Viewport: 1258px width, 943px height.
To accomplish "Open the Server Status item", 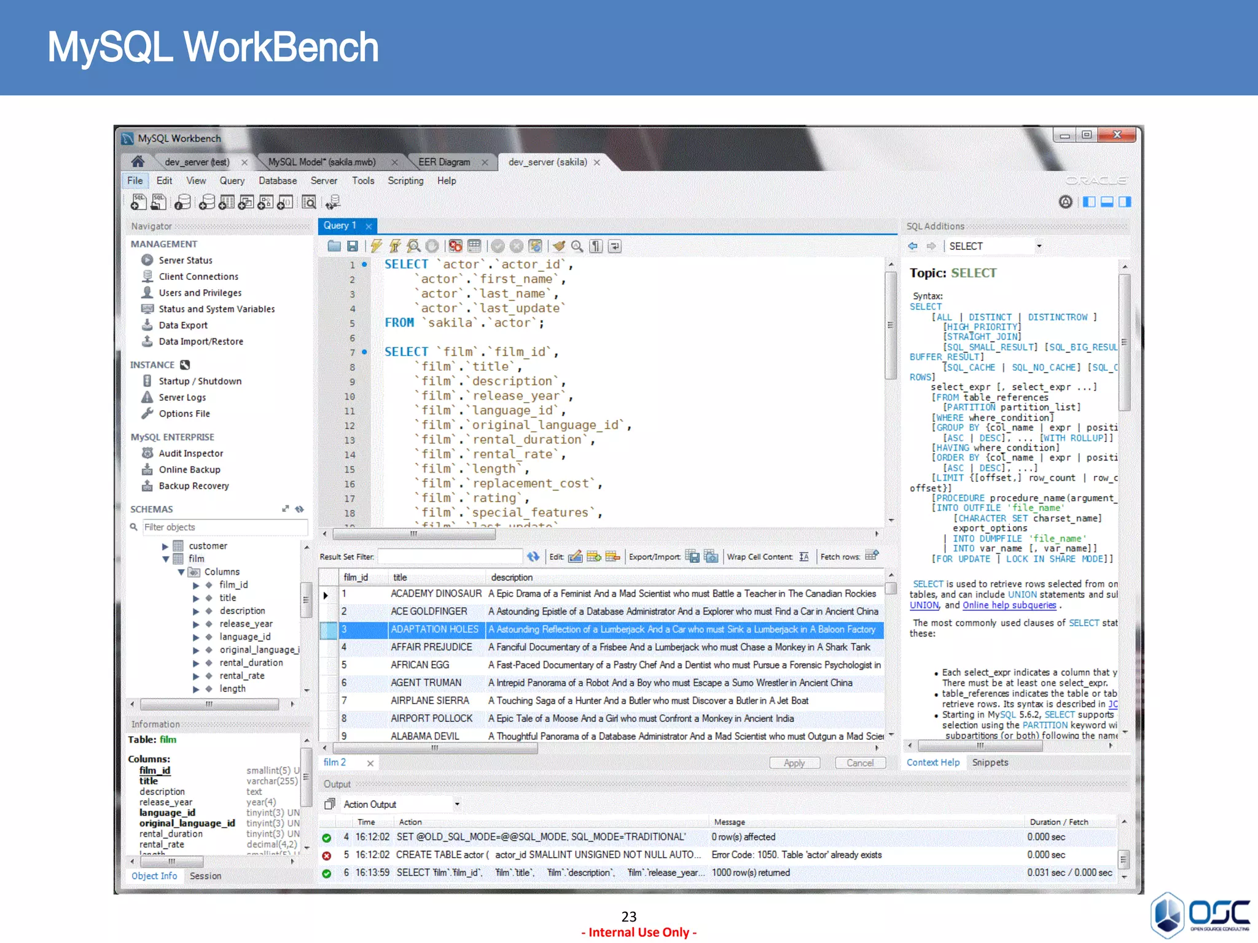I will tap(185, 260).
